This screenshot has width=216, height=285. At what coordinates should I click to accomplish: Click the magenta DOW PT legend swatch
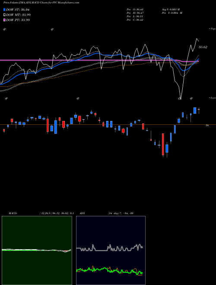4,20
